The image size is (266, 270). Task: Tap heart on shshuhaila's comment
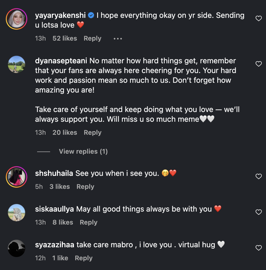(x=259, y=176)
